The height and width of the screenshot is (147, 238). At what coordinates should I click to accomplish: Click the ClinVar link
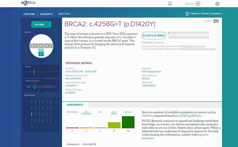[x=147, y=116]
